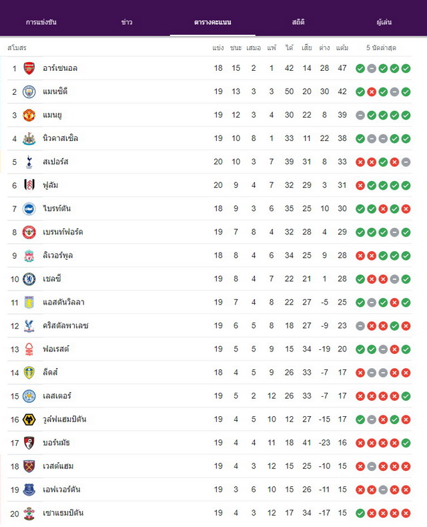Click the Liverpool club crest
This screenshot has width=427, height=527.
tap(29, 256)
